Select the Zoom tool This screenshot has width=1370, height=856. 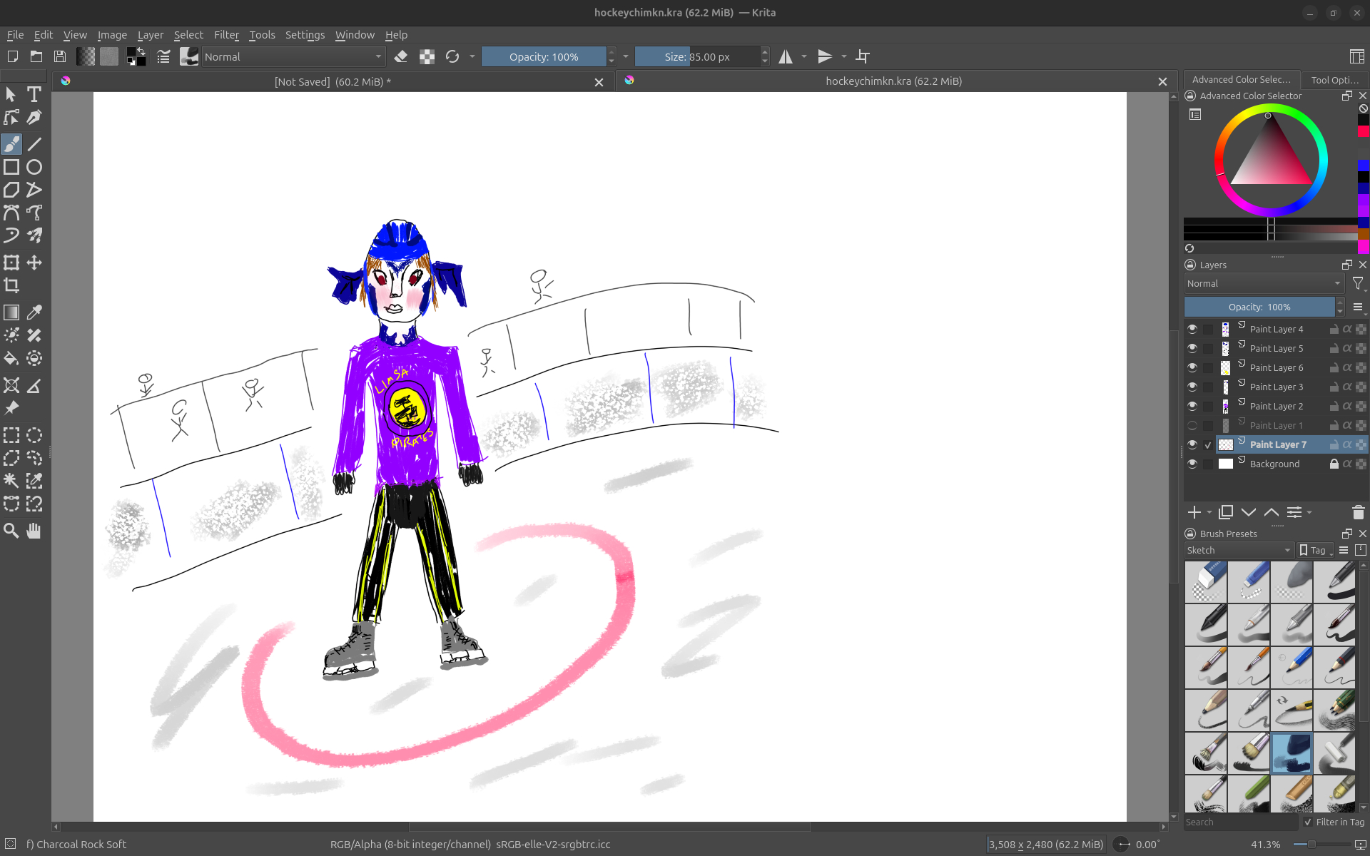point(11,531)
